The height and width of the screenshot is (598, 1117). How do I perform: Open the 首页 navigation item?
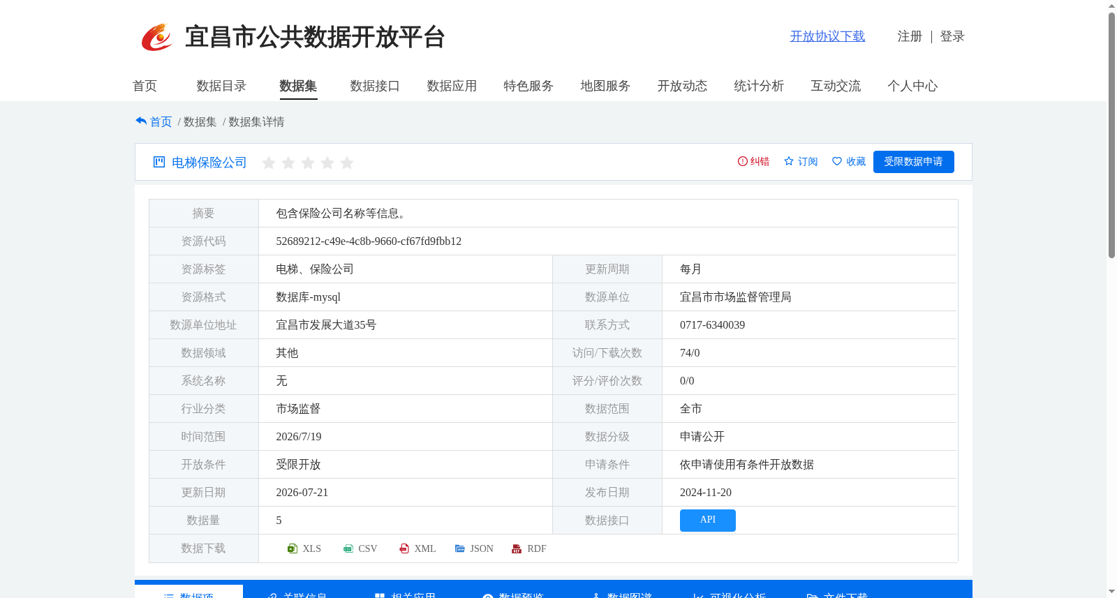point(145,86)
